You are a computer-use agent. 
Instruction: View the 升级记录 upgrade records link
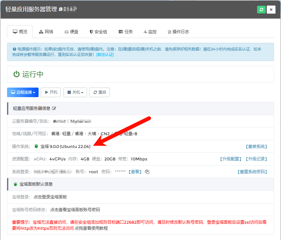256,159
